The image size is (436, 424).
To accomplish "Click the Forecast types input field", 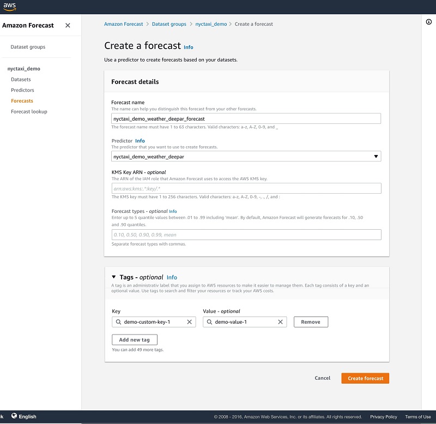I will (x=246, y=235).
